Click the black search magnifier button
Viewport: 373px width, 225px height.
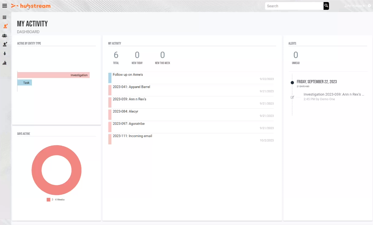tap(326, 6)
